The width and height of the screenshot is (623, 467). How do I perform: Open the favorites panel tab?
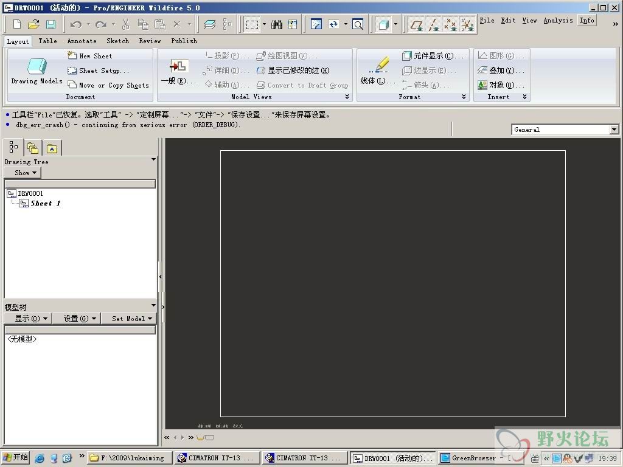[52, 148]
